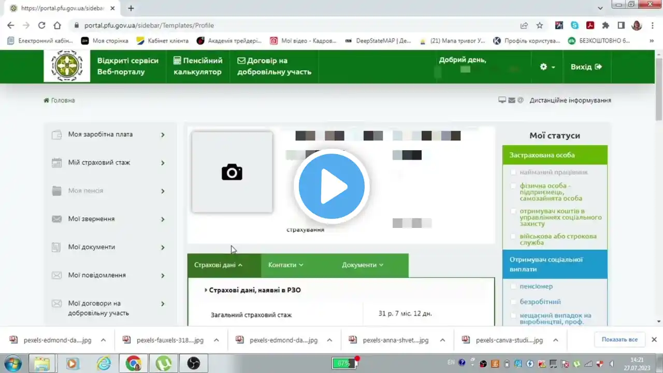
Task: Click the share page icon in address bar
Action: (x=524, y=25)
